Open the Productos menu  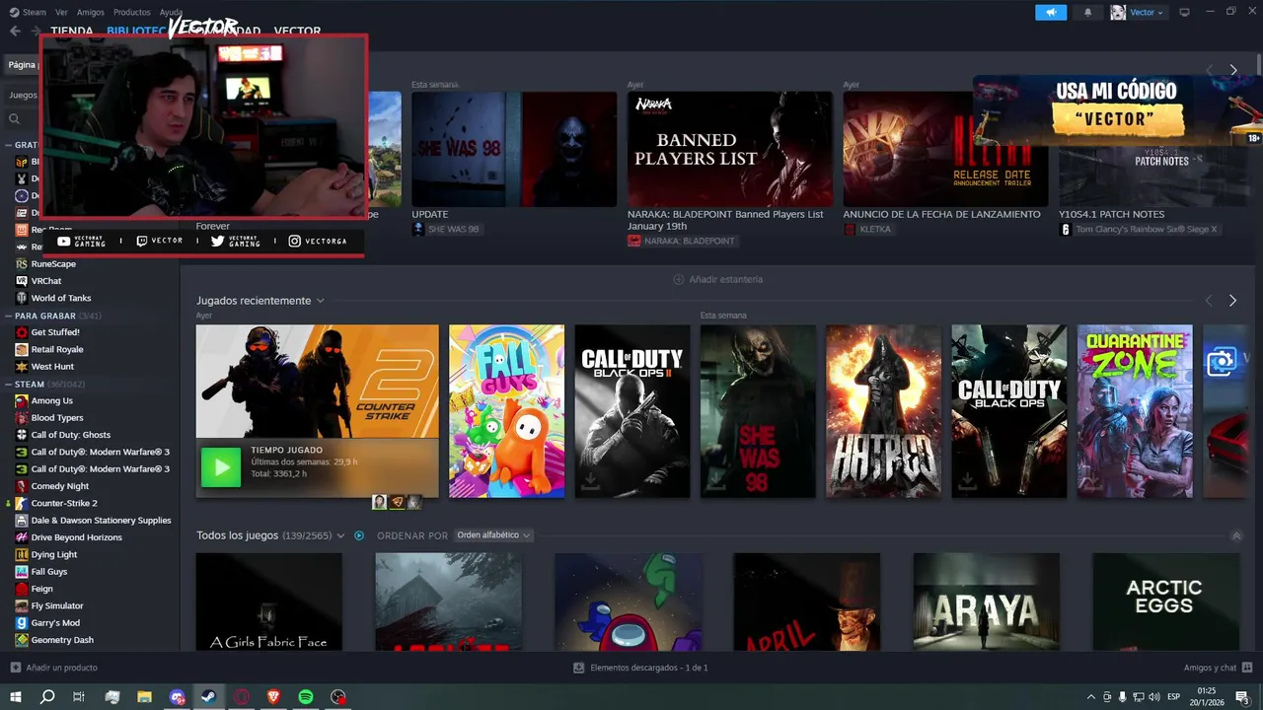point(131,12)
